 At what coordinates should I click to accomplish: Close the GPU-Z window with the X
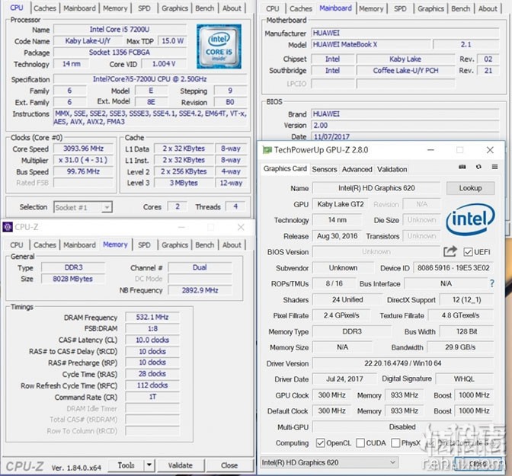coord(490,150)
